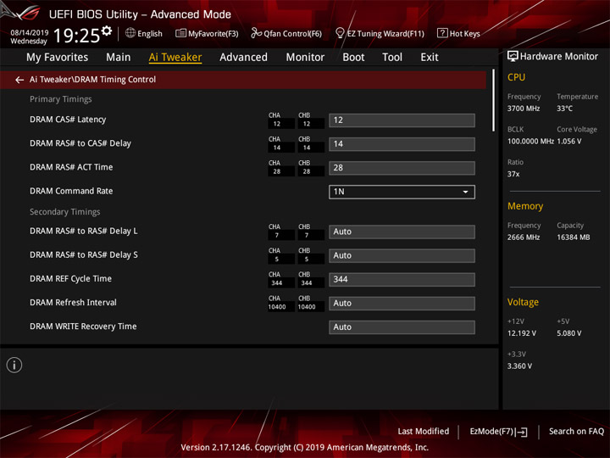Image resolution: width=610 pixels, height=458 pixels.
Task: Launch Qfan Control(F6)
Action: (286, 33)
